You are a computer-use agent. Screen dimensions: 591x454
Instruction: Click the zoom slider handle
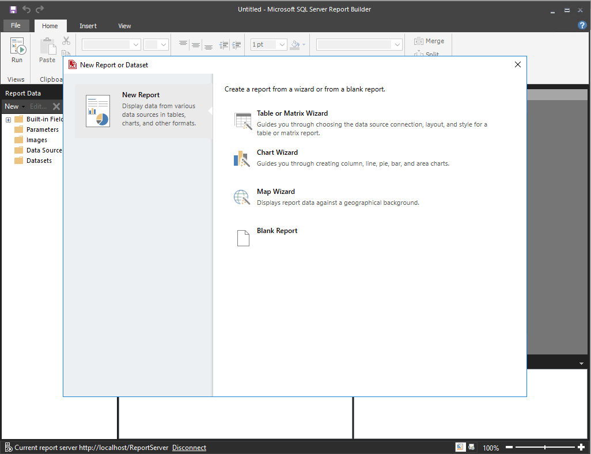[x=545, y=447]
